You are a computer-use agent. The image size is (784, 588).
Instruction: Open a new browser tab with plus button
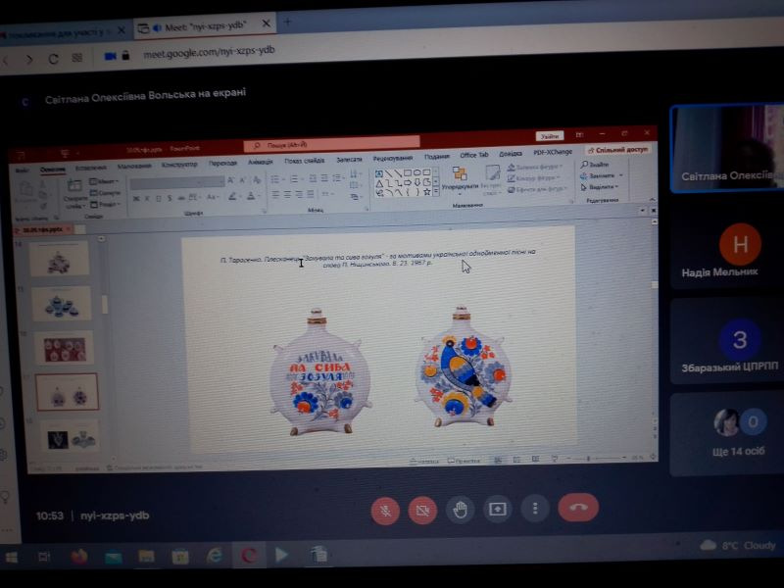(x=287, y=22)
